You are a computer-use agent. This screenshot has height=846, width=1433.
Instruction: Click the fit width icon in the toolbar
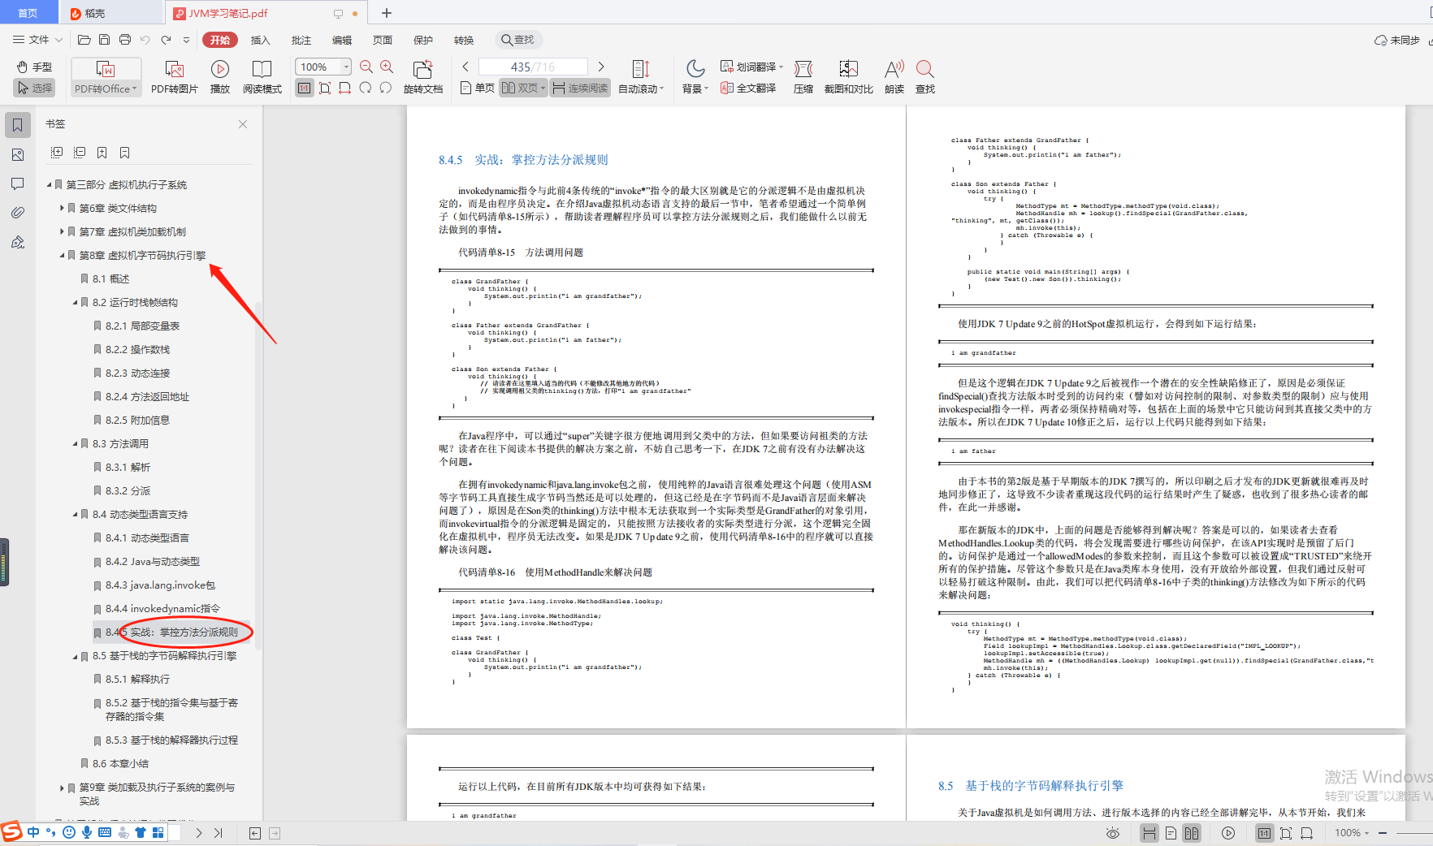(344, 88)
